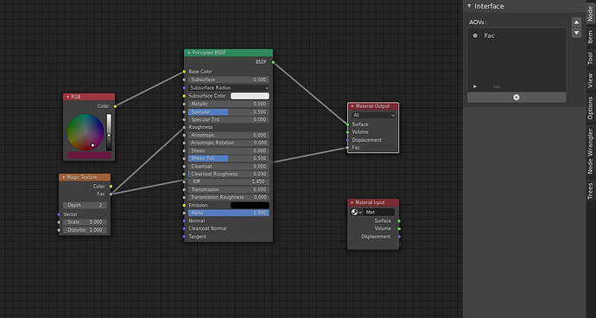Collapse the Material Input node
Viewport: 596px width, 318px height.
(352, 203)
